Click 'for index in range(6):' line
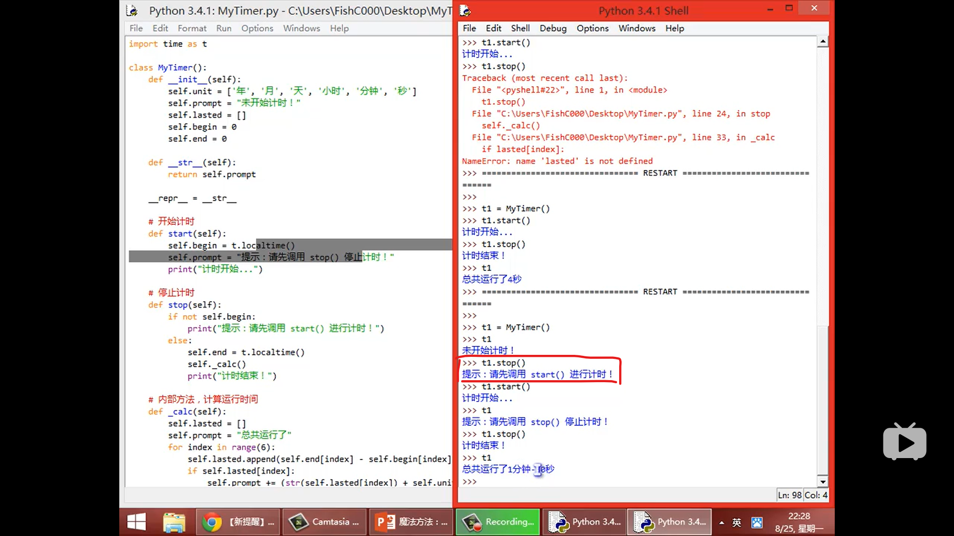This screenshot has height=536, width=954. coord(221,447)
